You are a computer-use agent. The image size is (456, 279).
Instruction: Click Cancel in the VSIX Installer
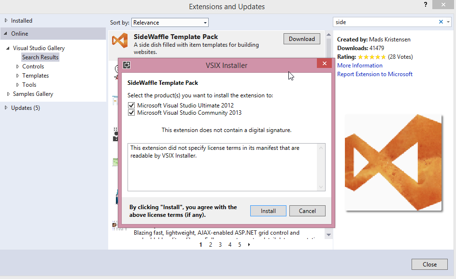pyautogui.click(x=307, y=211)
